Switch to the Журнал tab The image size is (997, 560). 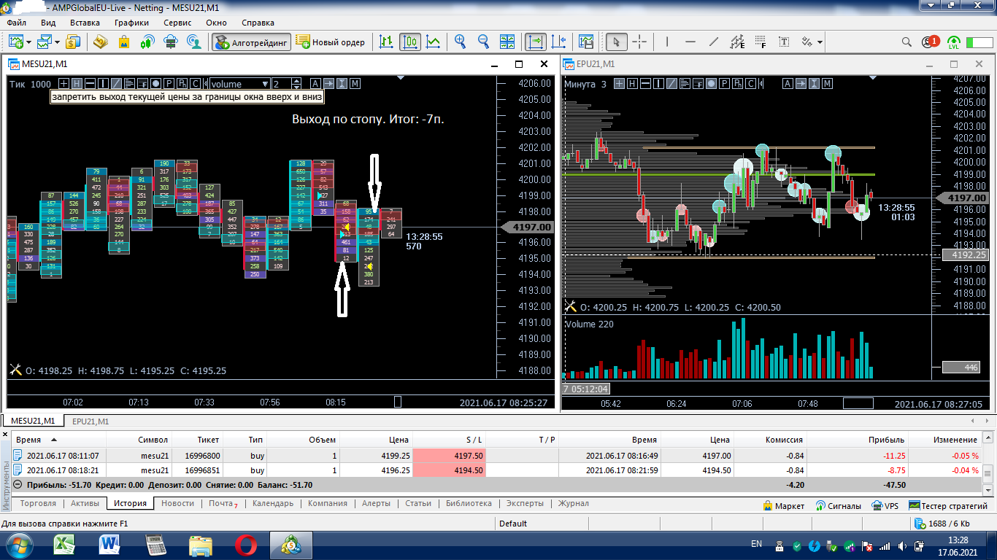tap(573, 503)
